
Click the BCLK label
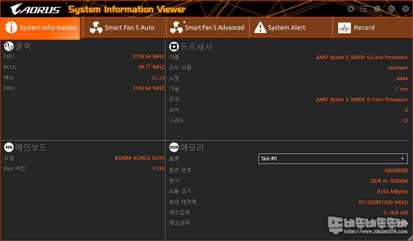point(10,67)
